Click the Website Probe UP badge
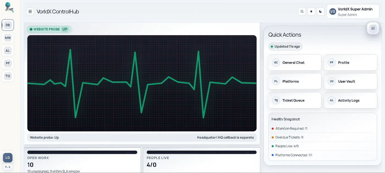The image size is (385, 173). tap(50, 29)
